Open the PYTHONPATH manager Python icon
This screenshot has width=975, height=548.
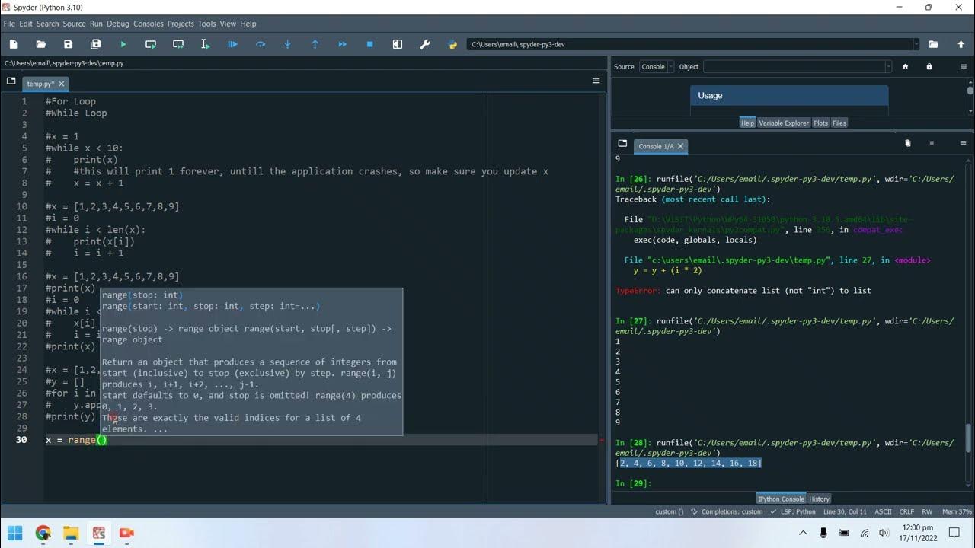pos(452,44)
